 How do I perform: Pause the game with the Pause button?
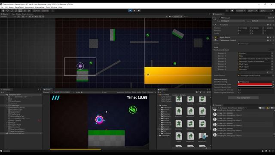coord(134,11)
